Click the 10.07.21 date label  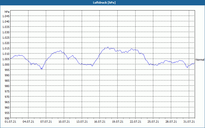point(64,122)
